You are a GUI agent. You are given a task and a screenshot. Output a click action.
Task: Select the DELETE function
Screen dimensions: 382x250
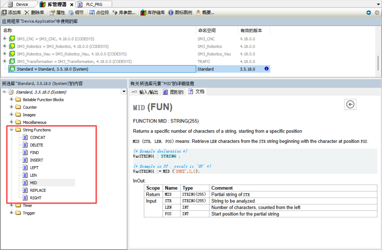[37, 145]
